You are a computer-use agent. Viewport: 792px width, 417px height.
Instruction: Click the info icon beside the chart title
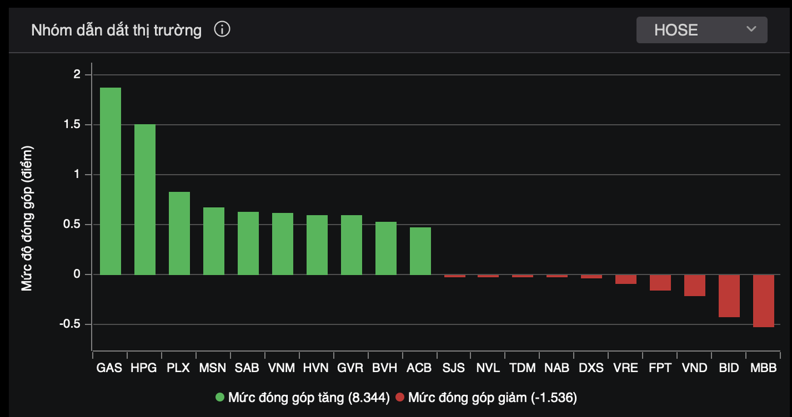click(x=222, y=29)
